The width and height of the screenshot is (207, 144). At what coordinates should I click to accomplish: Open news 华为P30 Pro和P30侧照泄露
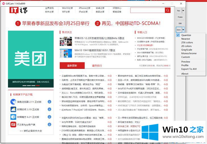tap(139, 89)
